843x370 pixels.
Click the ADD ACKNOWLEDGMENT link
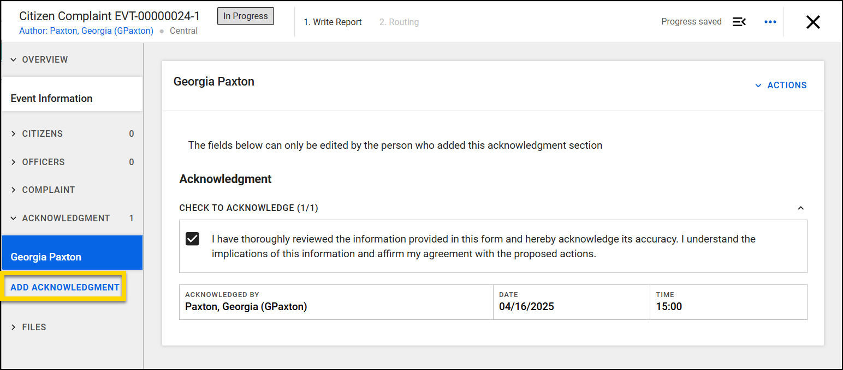(x=64, y=287)
